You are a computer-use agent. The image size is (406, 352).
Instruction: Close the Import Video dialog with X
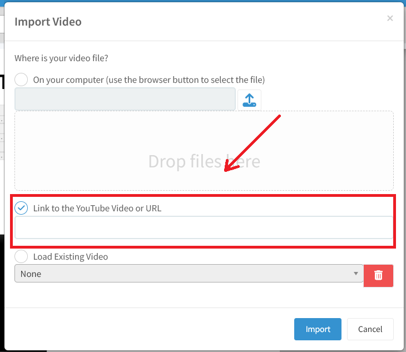(x=390, y=18)
